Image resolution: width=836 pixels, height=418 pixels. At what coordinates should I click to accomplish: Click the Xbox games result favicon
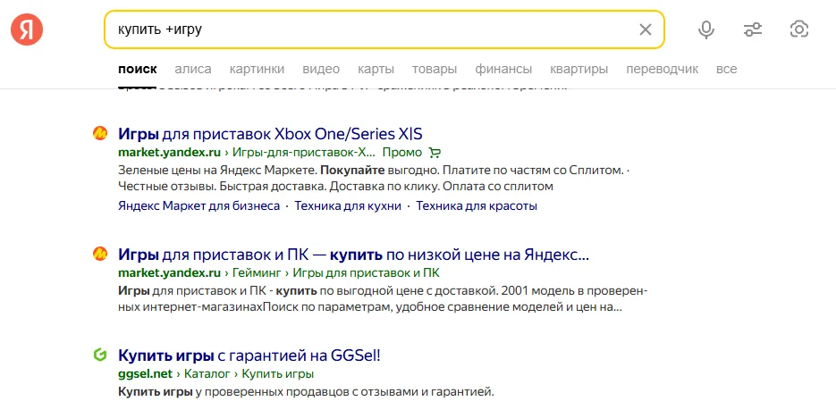pyautogui.click(x=100, y=134)
